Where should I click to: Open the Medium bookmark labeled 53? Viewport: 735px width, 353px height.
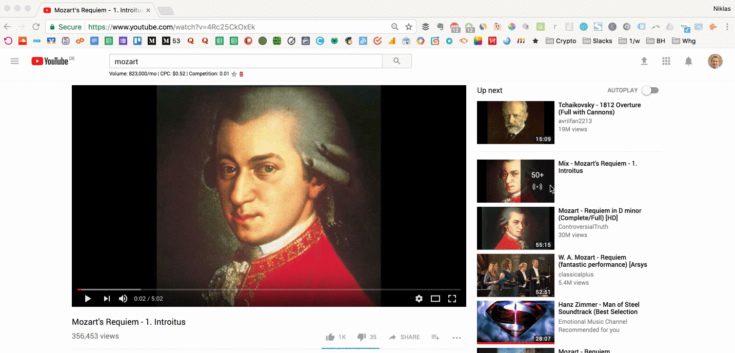171,41
